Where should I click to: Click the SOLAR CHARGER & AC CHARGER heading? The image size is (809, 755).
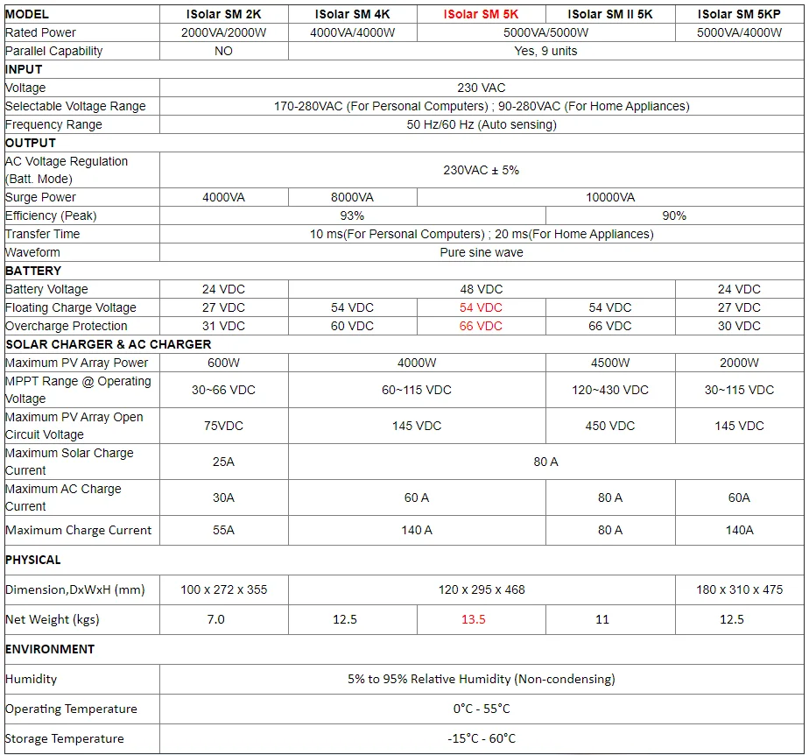[109, 344]
